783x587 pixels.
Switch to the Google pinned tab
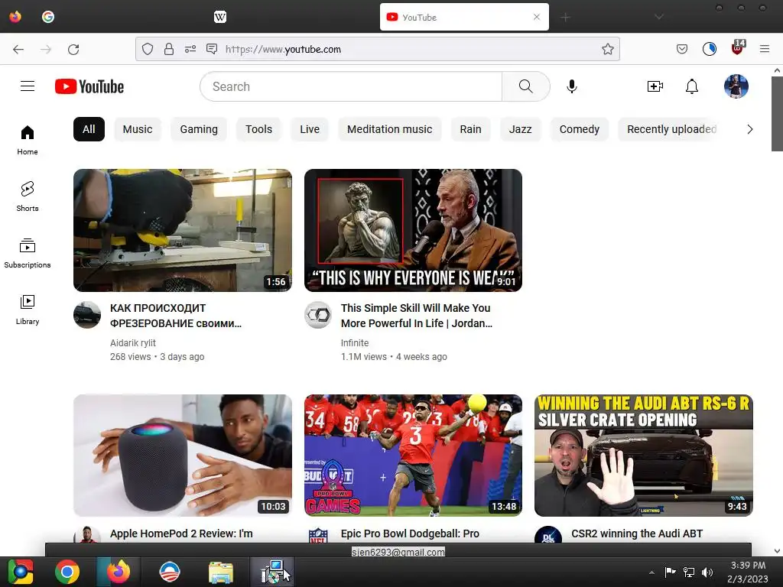48,17
